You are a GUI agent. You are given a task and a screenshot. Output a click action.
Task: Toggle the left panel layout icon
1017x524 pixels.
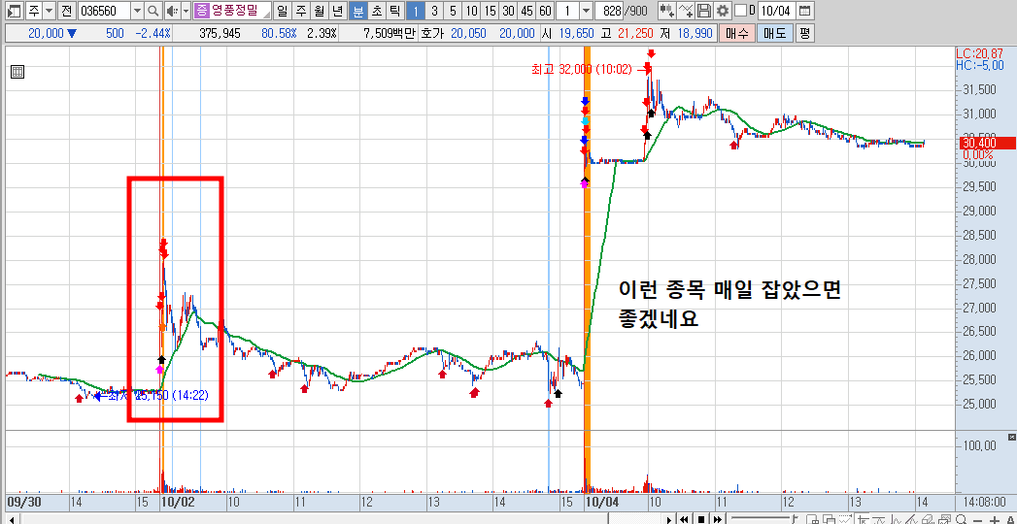(13, 11)
